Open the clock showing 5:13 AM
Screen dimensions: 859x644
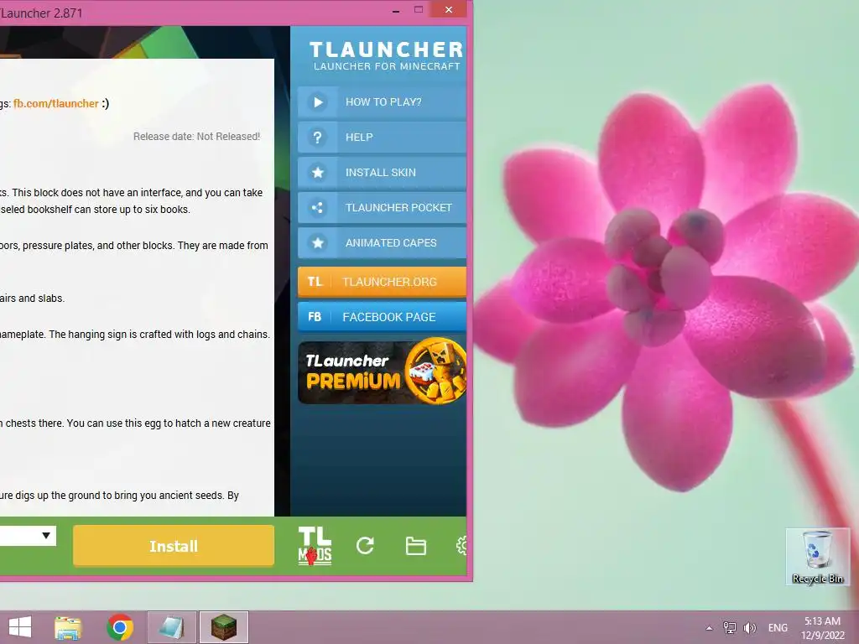(x=822, y=627)
